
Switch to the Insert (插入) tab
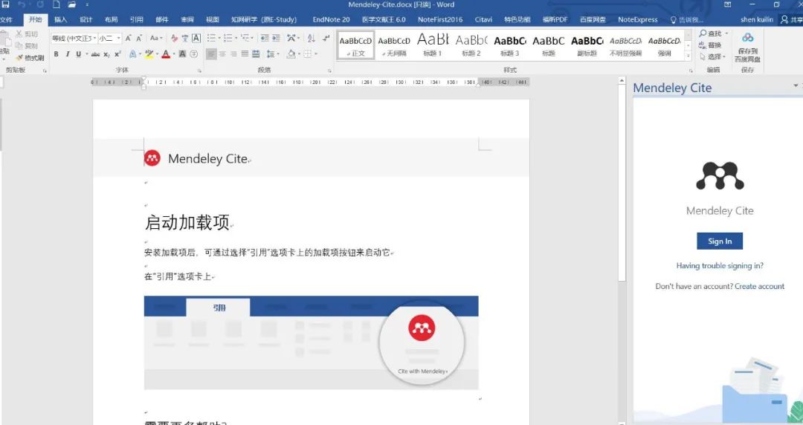tap(60, 19)
